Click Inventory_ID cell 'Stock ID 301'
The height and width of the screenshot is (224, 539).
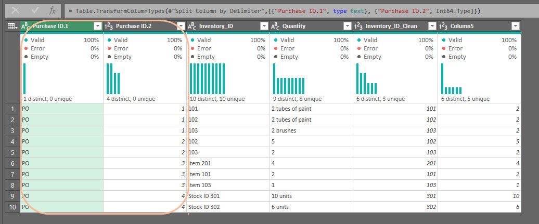[228, 196]
